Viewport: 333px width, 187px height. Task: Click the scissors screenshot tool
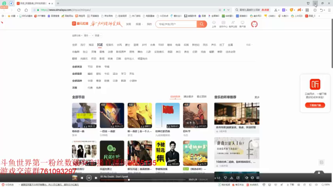tap(276, 10)
